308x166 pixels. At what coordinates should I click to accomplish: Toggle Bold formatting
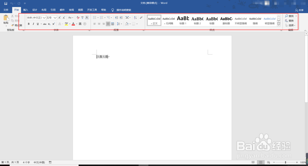(x=29, y=24)
